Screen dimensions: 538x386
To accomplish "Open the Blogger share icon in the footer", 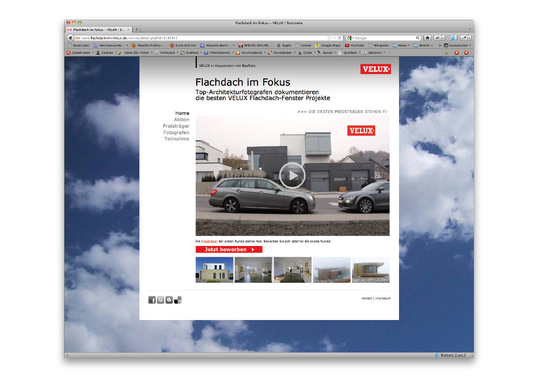I will coord(169,300).
